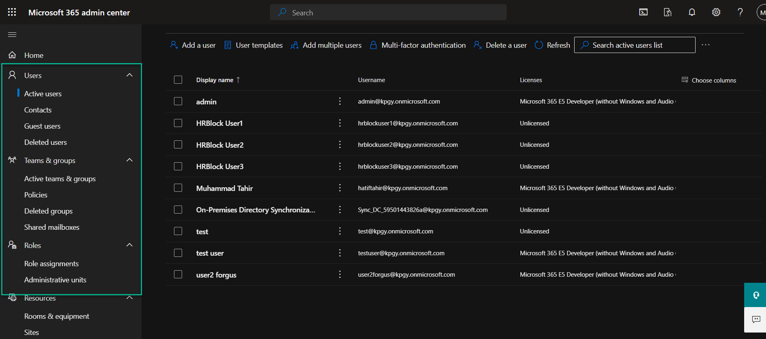Open more actions menu for HRBlock User2
Viewport: 766px width, 339px height.
point(340,144)
